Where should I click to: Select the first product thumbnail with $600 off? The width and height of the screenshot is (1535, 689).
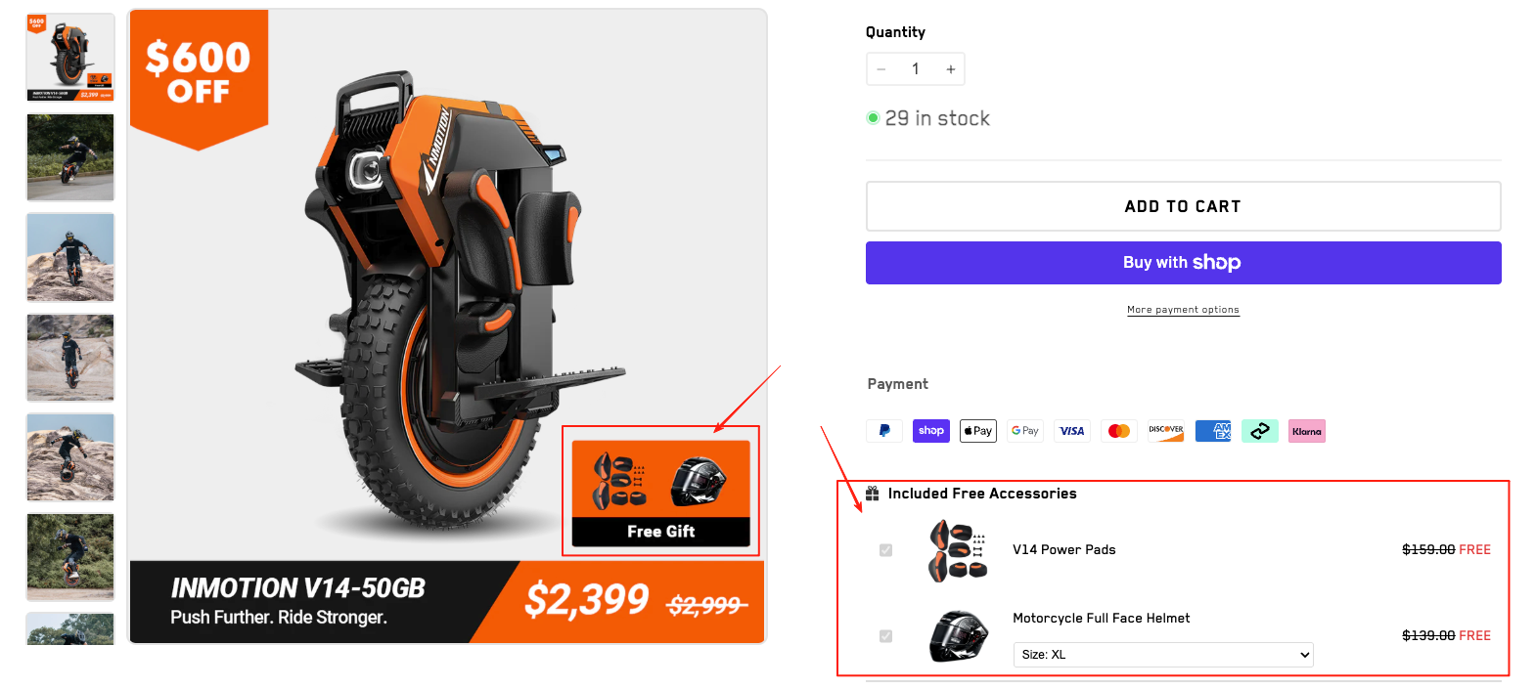click(x=70, y=58)
